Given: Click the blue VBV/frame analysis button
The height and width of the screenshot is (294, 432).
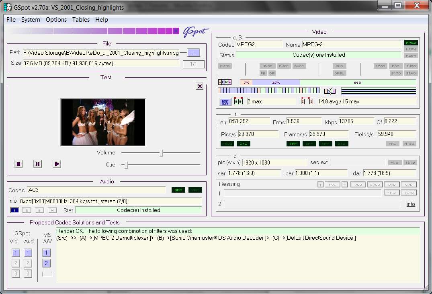Looking at the screenshot, I should point(225,102).
